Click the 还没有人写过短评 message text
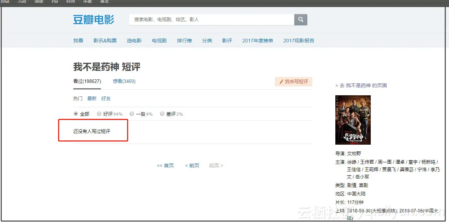Screen dimensions: 449x223 (x=92, y=131)
